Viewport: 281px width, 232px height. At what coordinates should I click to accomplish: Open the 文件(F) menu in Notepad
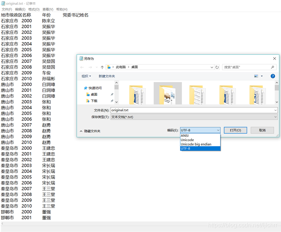point(7,9)
